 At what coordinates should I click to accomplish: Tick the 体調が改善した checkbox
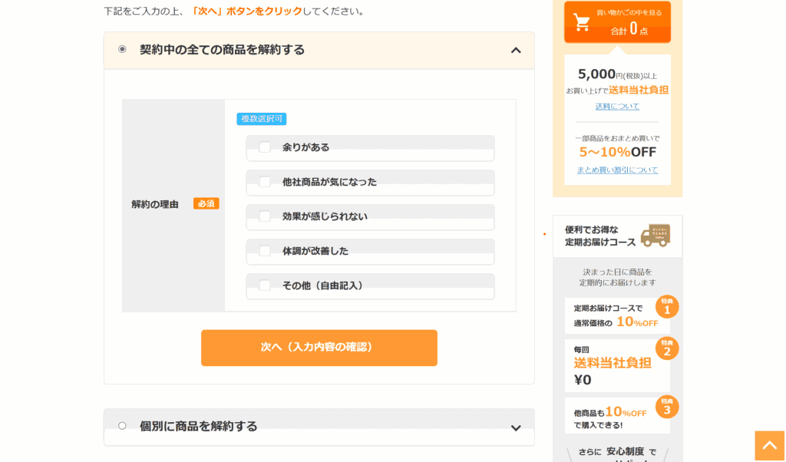click(x=265, y=251)
